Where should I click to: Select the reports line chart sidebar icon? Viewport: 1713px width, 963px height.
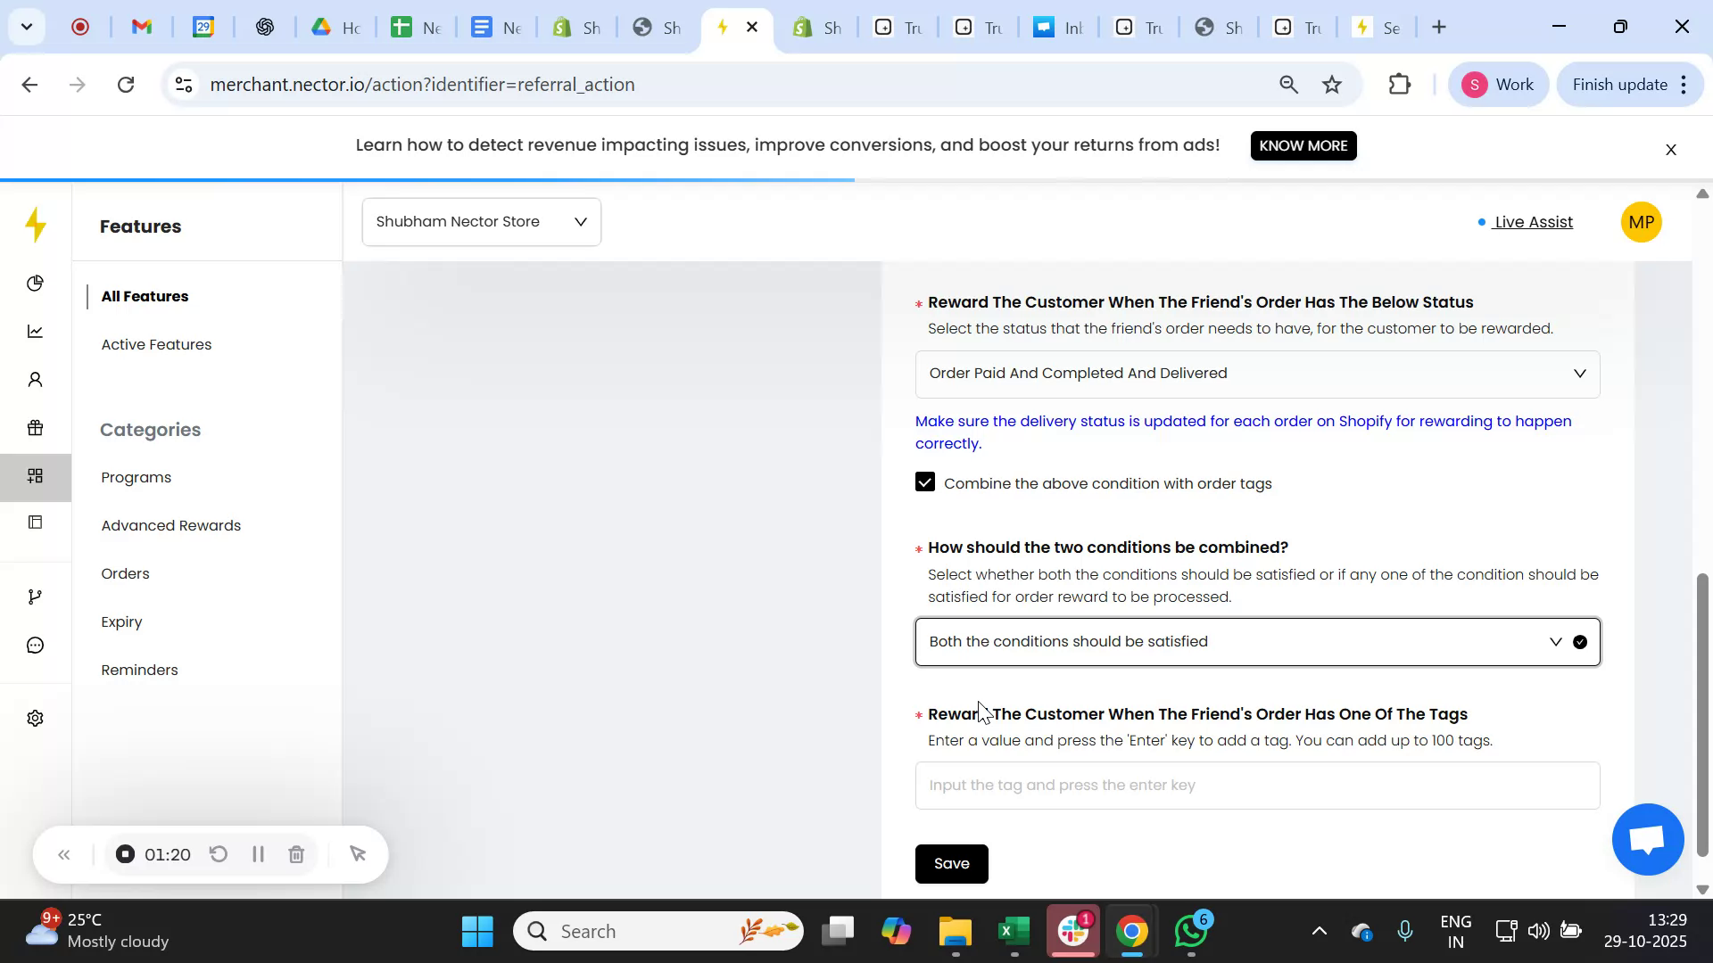click(36, 331)
